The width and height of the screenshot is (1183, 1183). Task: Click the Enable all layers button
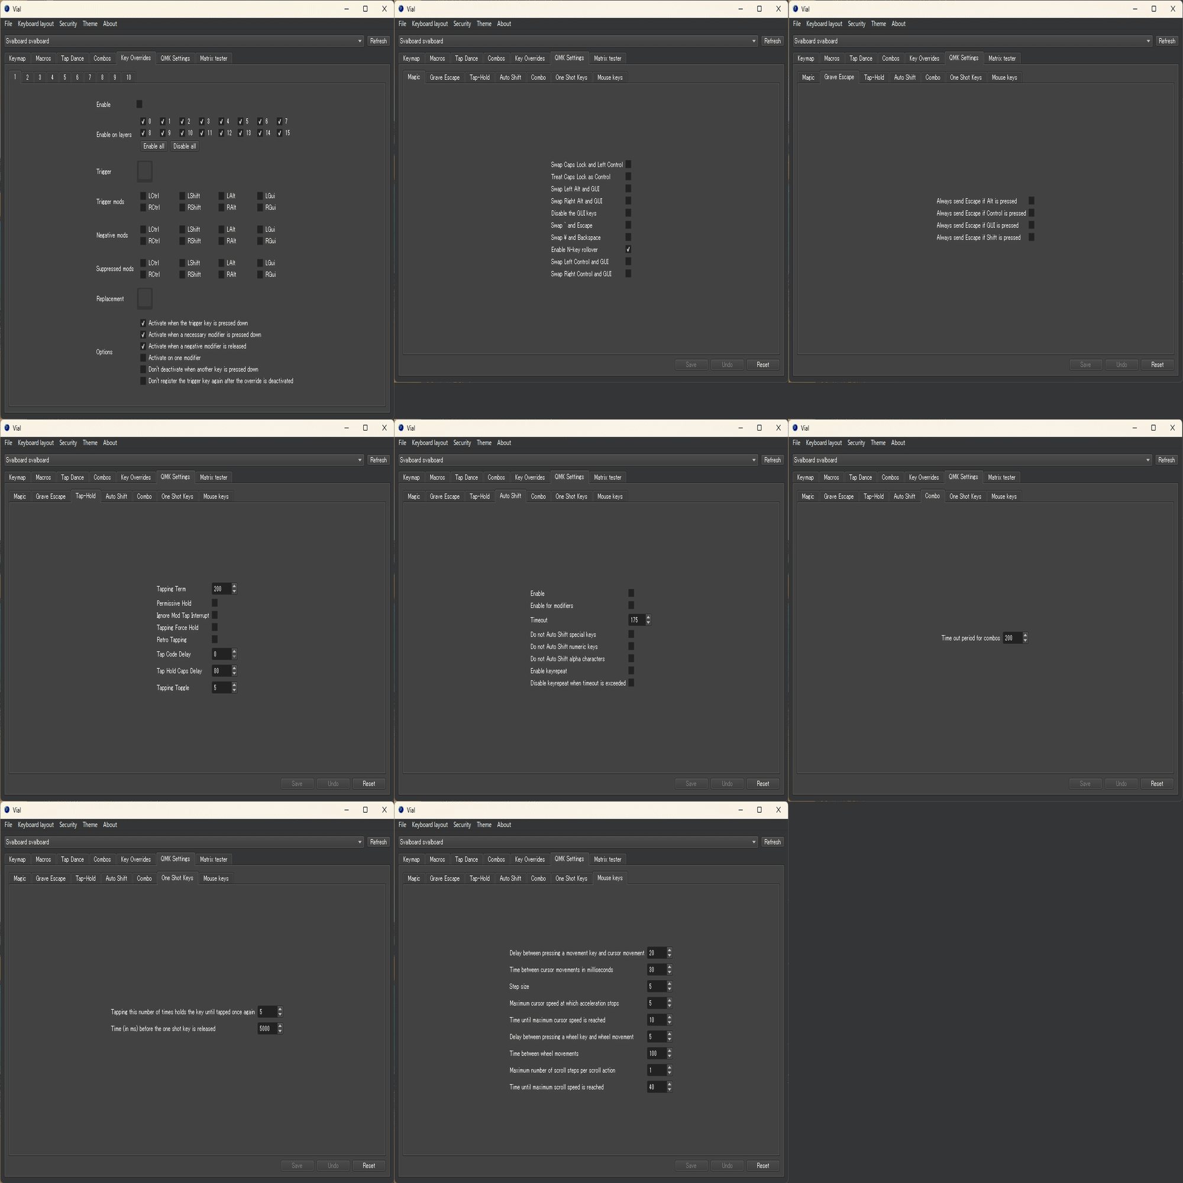click(153, 146)
